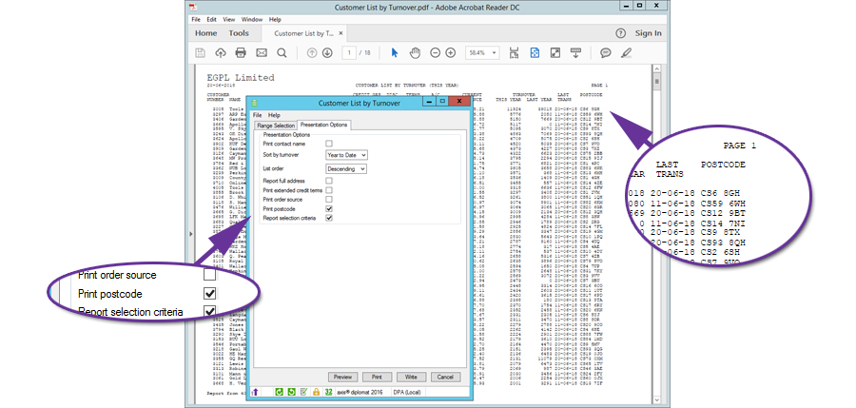856x408 pixels.
Task: Click Sign In link in Acrobat
Action: [x=648, y=33]
